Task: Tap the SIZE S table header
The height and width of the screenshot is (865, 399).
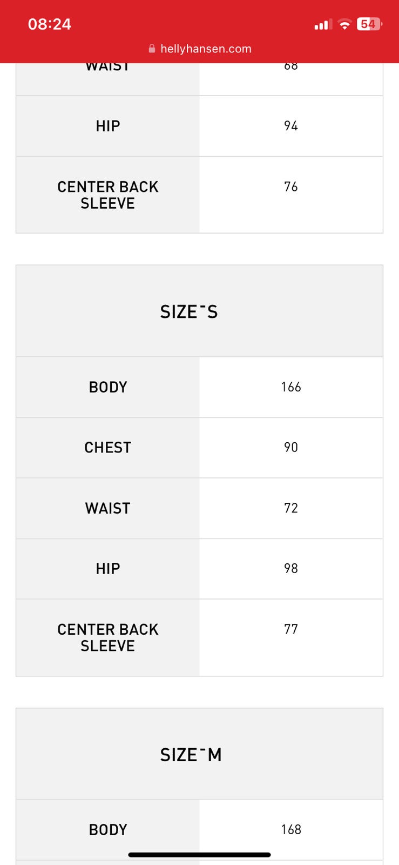Action: tap(189, 312)
